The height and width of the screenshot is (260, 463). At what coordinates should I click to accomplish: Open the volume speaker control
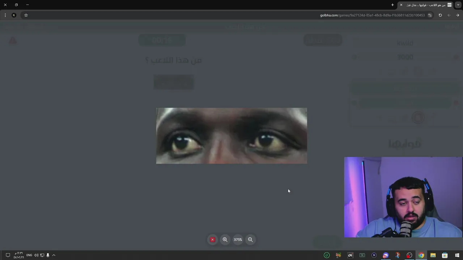(x=36, y=255)
